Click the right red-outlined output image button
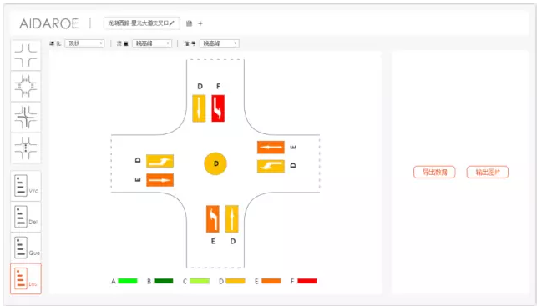The width and height of the screenshot is (537, 306). (488, 172)
